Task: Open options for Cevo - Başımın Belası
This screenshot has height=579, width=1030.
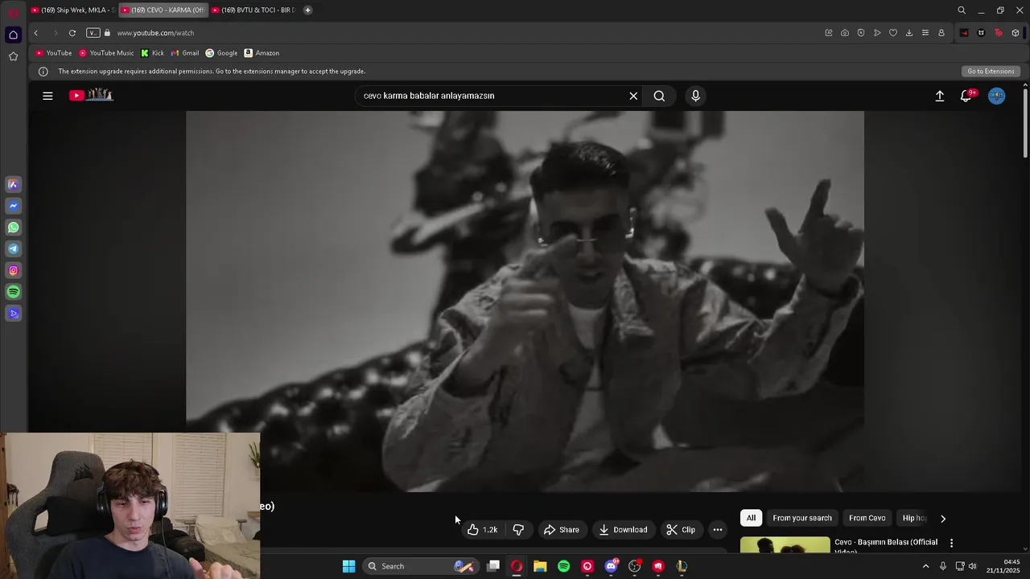Action: pos(951,544)
